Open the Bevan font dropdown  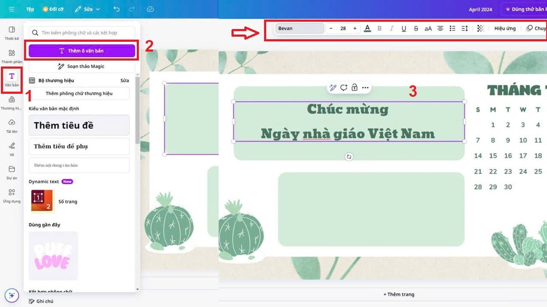tap(299, 28)
